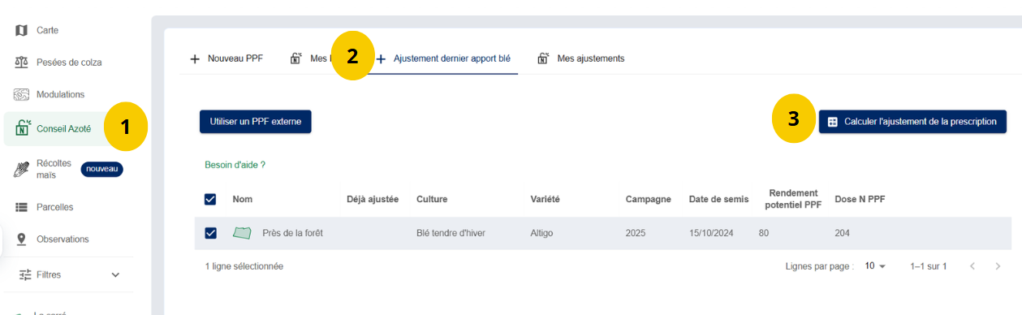The height and width of the screenshot is (315, 1022).
Task: Sort by Déjà ajustée column header
Action: (373, 199)
